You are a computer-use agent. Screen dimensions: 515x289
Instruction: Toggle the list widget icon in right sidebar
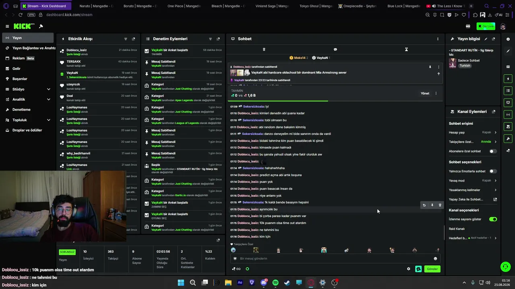pos(508,91)
